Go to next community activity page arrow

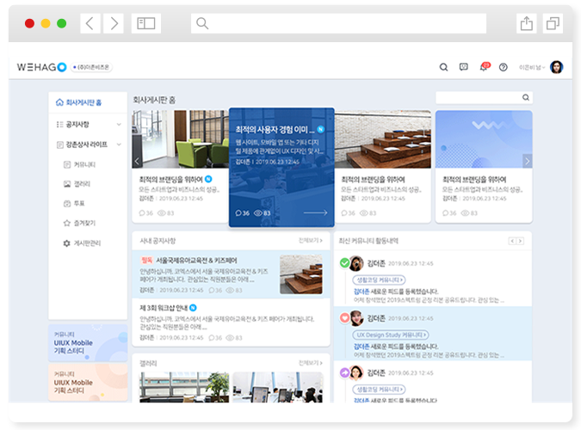point(520,241)
